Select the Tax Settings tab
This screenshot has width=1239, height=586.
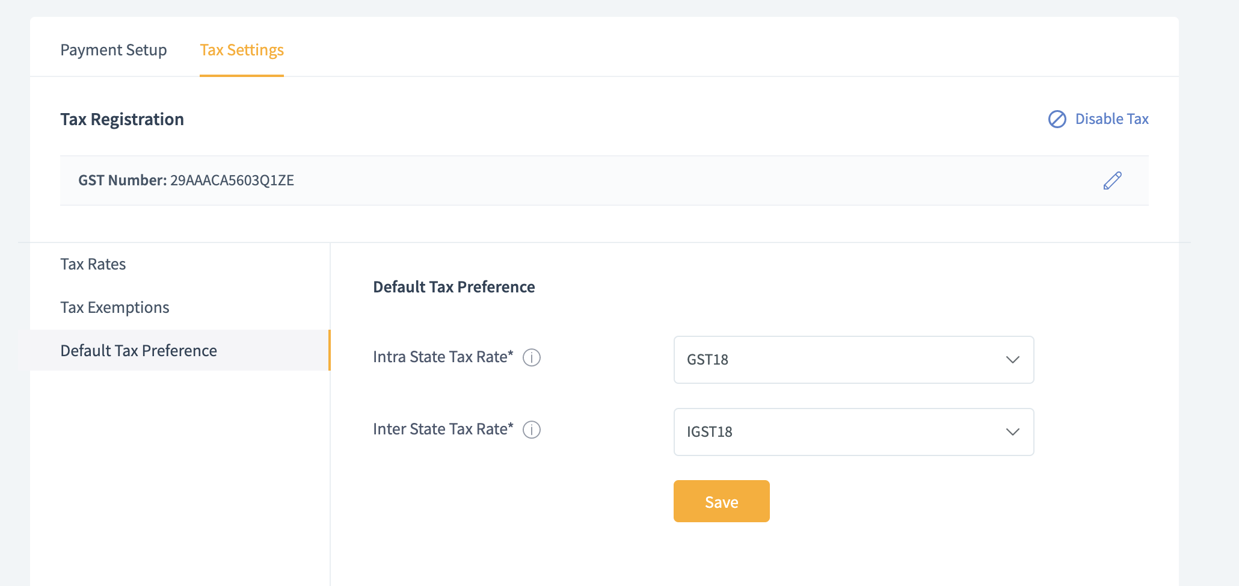point(242,50)
